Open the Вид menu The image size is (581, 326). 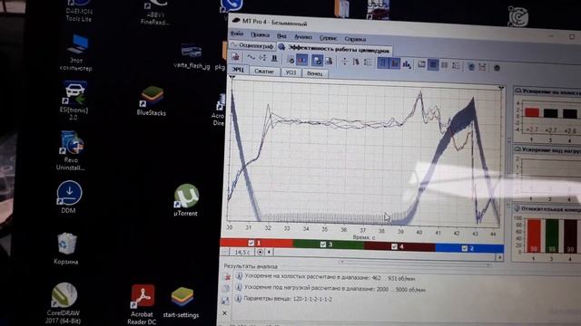point(281,36)
